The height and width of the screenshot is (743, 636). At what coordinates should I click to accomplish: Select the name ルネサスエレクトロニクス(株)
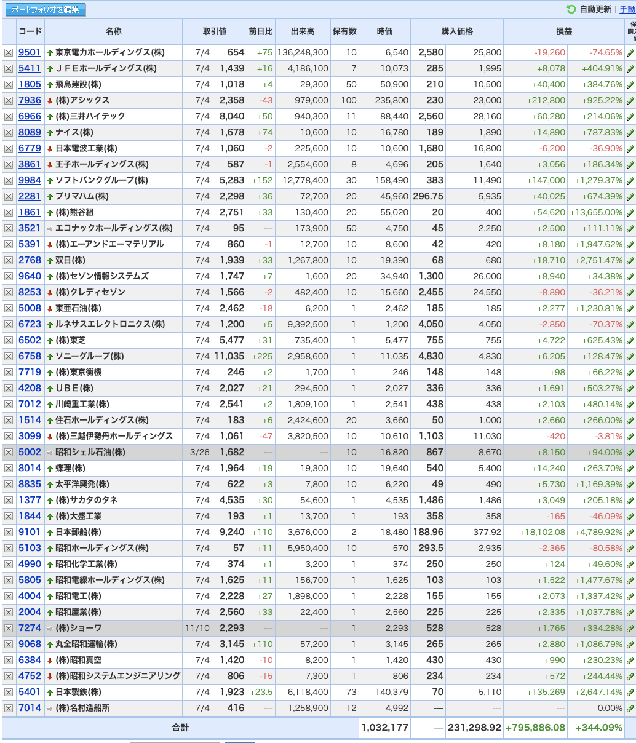tap(110, 324)
